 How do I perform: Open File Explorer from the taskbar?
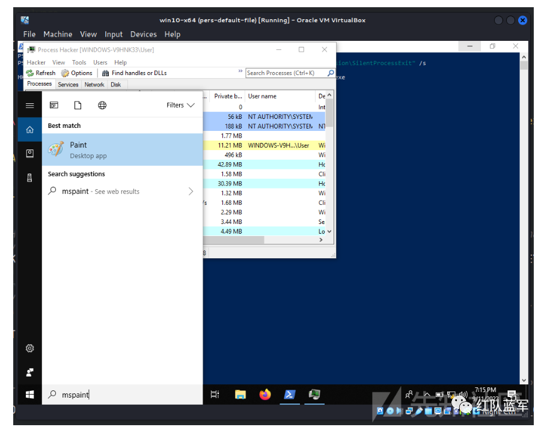240,395
